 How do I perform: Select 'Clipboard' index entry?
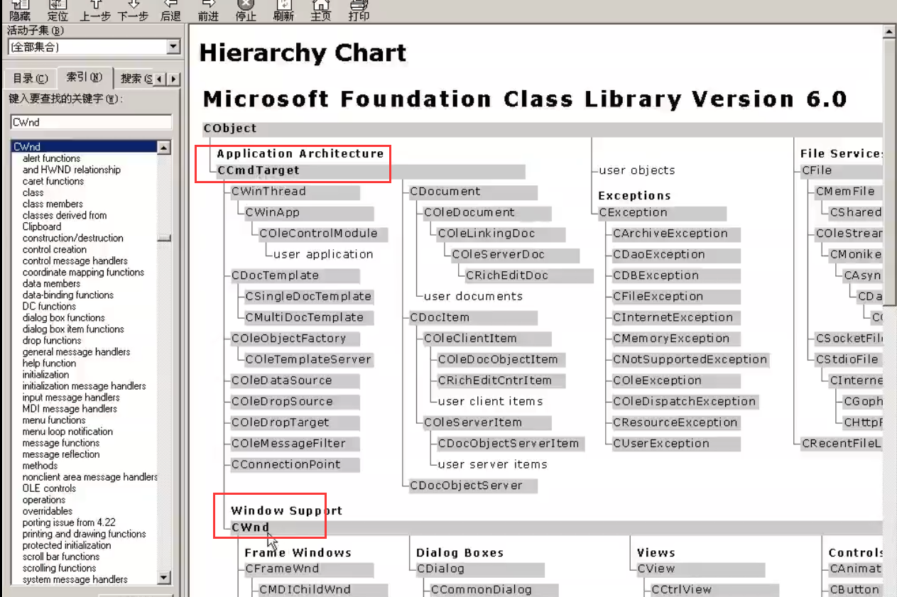[x=41, y=226]
